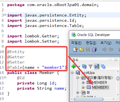Expand the MEMBER1 table node
Viewport: 120px width, 102px height.
coord(83,87)
